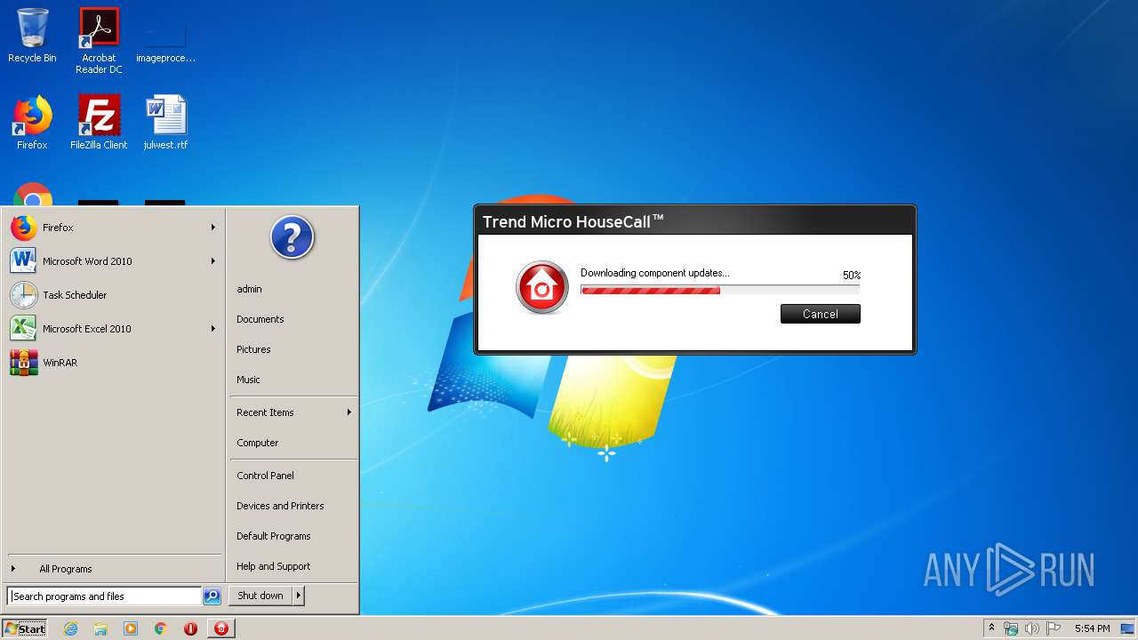
Task: Expand the Firefox jump list arrow
Action: [x=213, y=228]
